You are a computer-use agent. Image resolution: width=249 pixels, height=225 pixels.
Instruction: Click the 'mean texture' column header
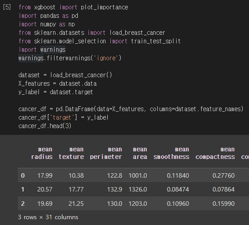coord(71,153)
